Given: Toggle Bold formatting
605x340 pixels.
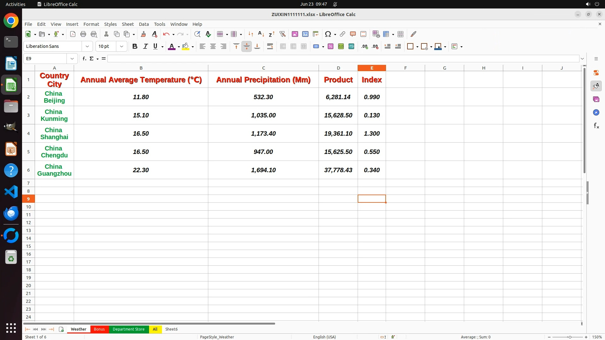Looking at the screenshot, I should click(x=135, y=47).
